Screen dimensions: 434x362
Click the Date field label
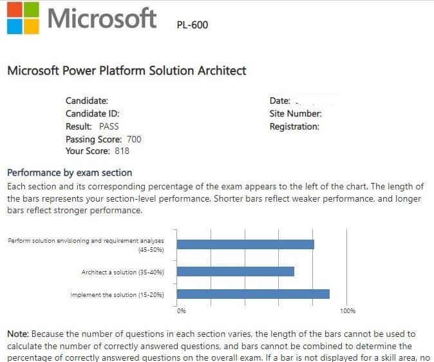[280, 100]
